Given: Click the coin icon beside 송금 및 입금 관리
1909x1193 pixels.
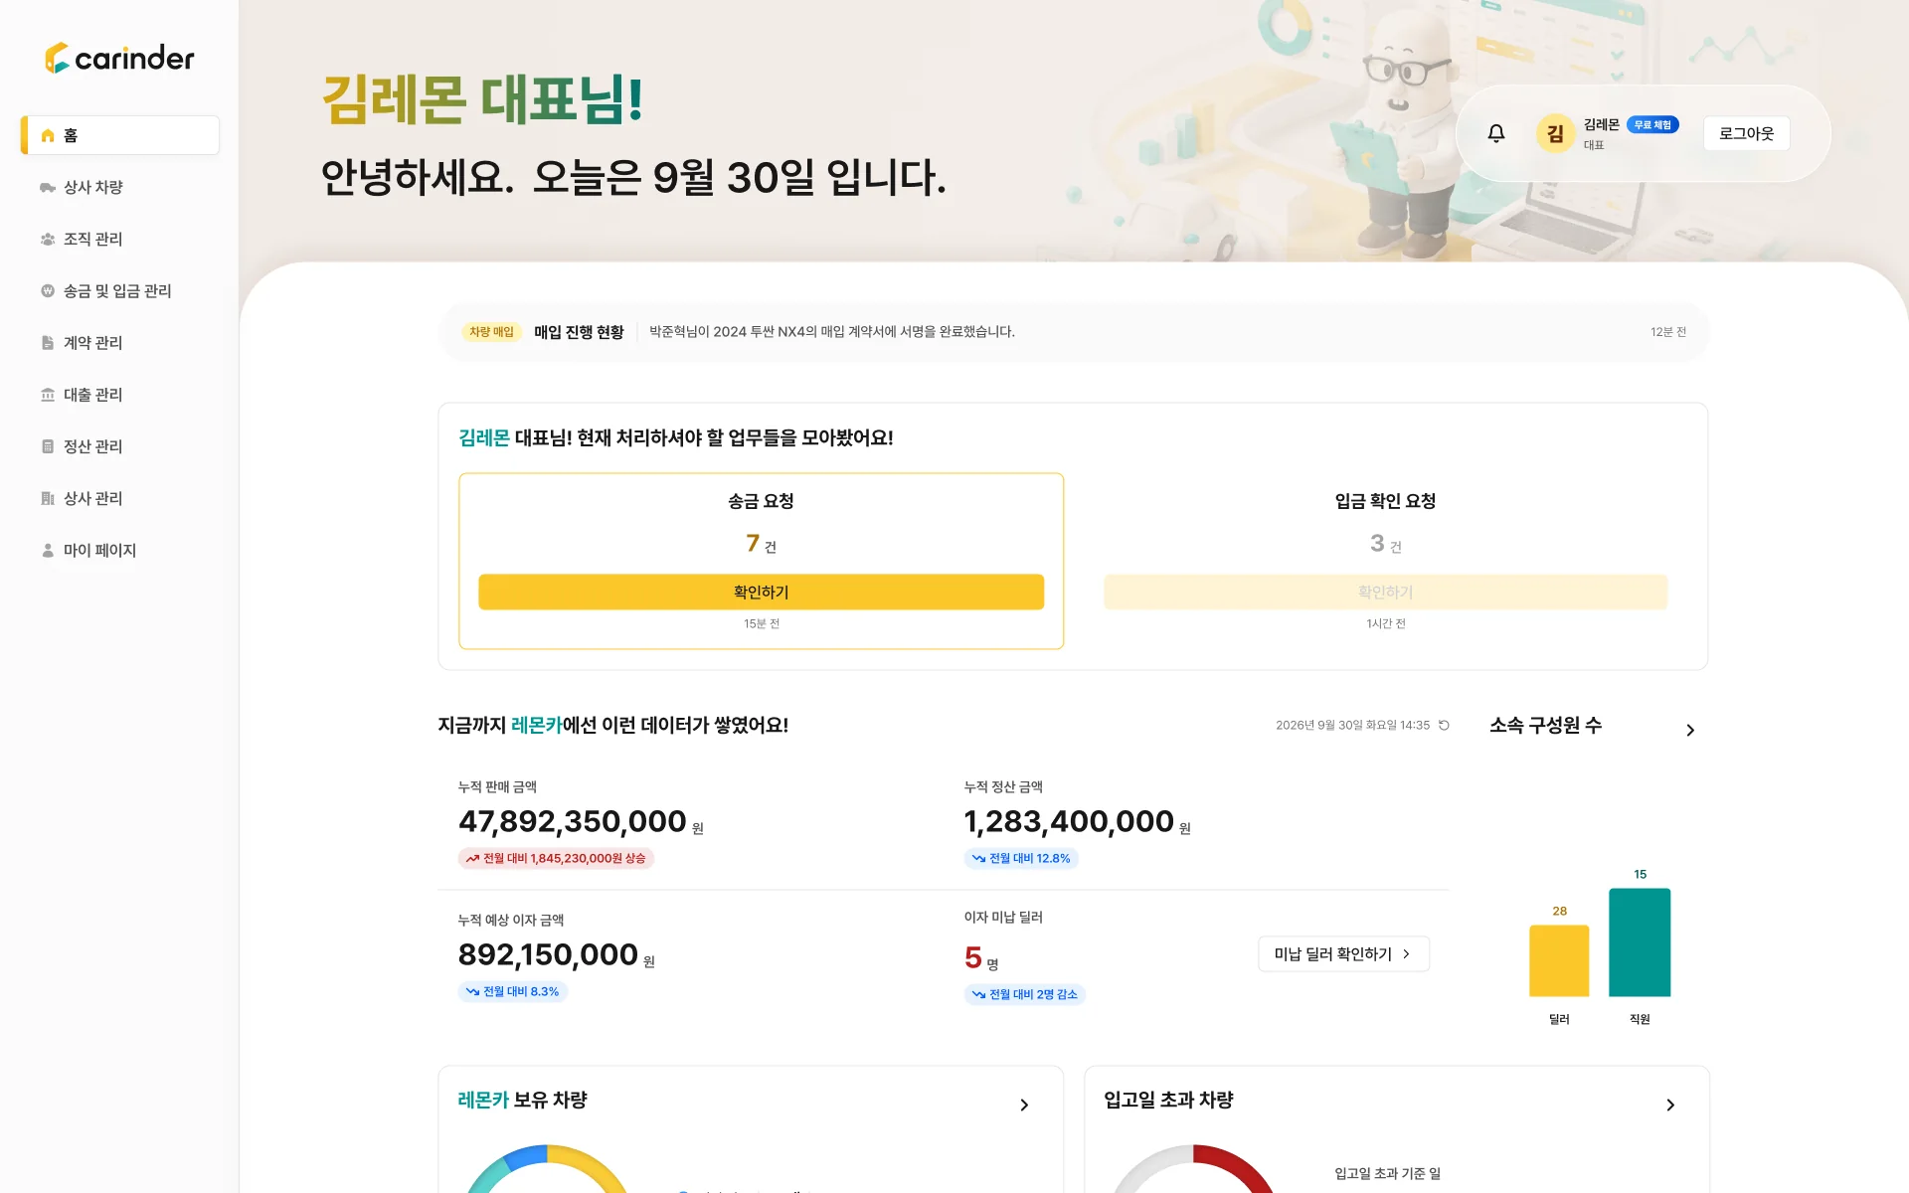Looking at the screenshot, I should coord(48,290).
